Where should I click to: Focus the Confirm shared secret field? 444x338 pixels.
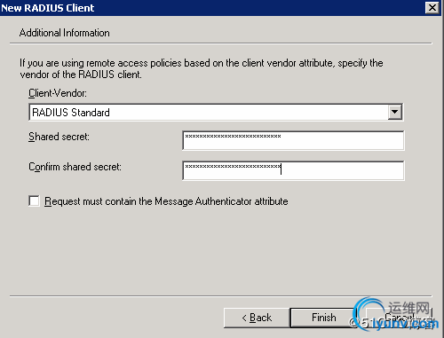coord(293,170)
